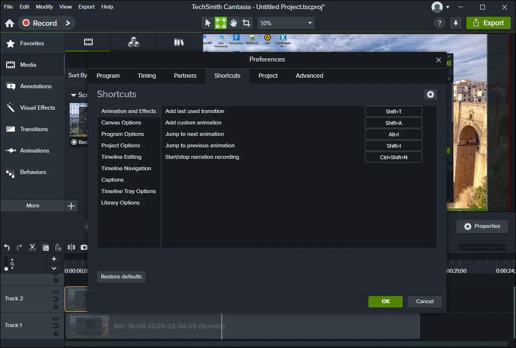Click the Split clip icon on timeline
516x348 pixels.
[71, 247]
